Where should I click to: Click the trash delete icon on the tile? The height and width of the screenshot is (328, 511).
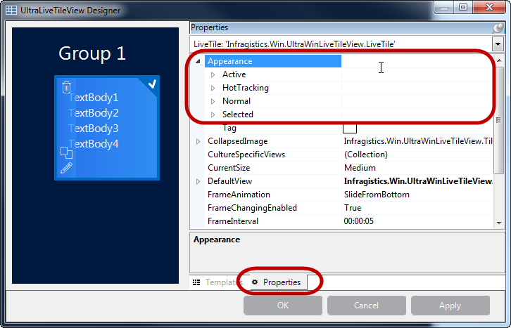pos(66,87)
